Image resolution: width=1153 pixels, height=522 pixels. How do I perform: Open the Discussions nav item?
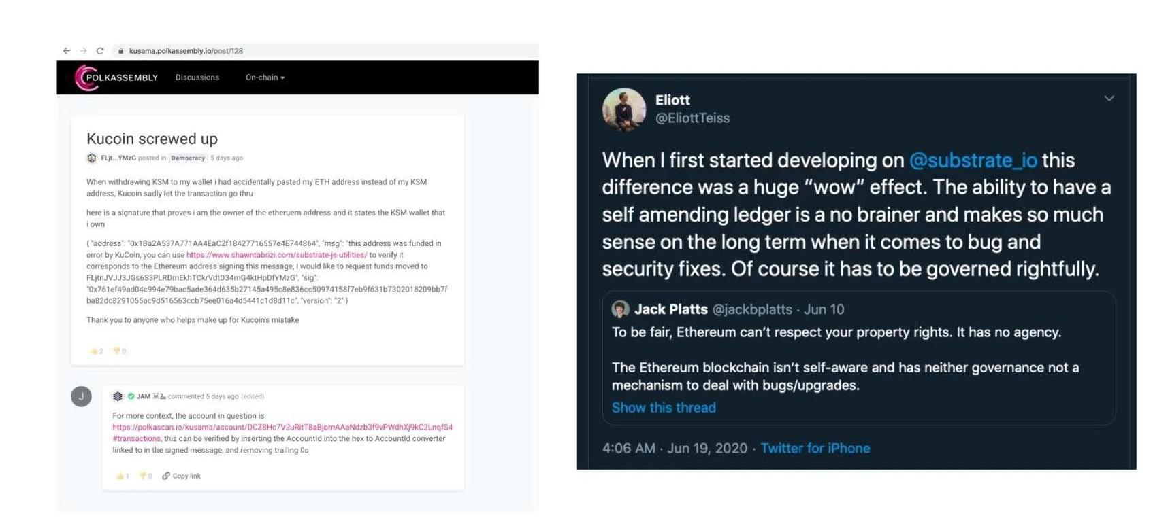(197, 77)
